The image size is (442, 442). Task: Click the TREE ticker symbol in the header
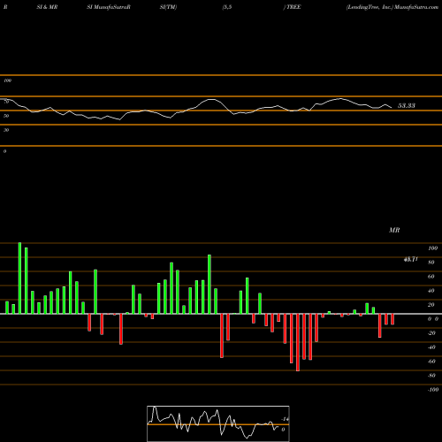click(x=293, y=7)
